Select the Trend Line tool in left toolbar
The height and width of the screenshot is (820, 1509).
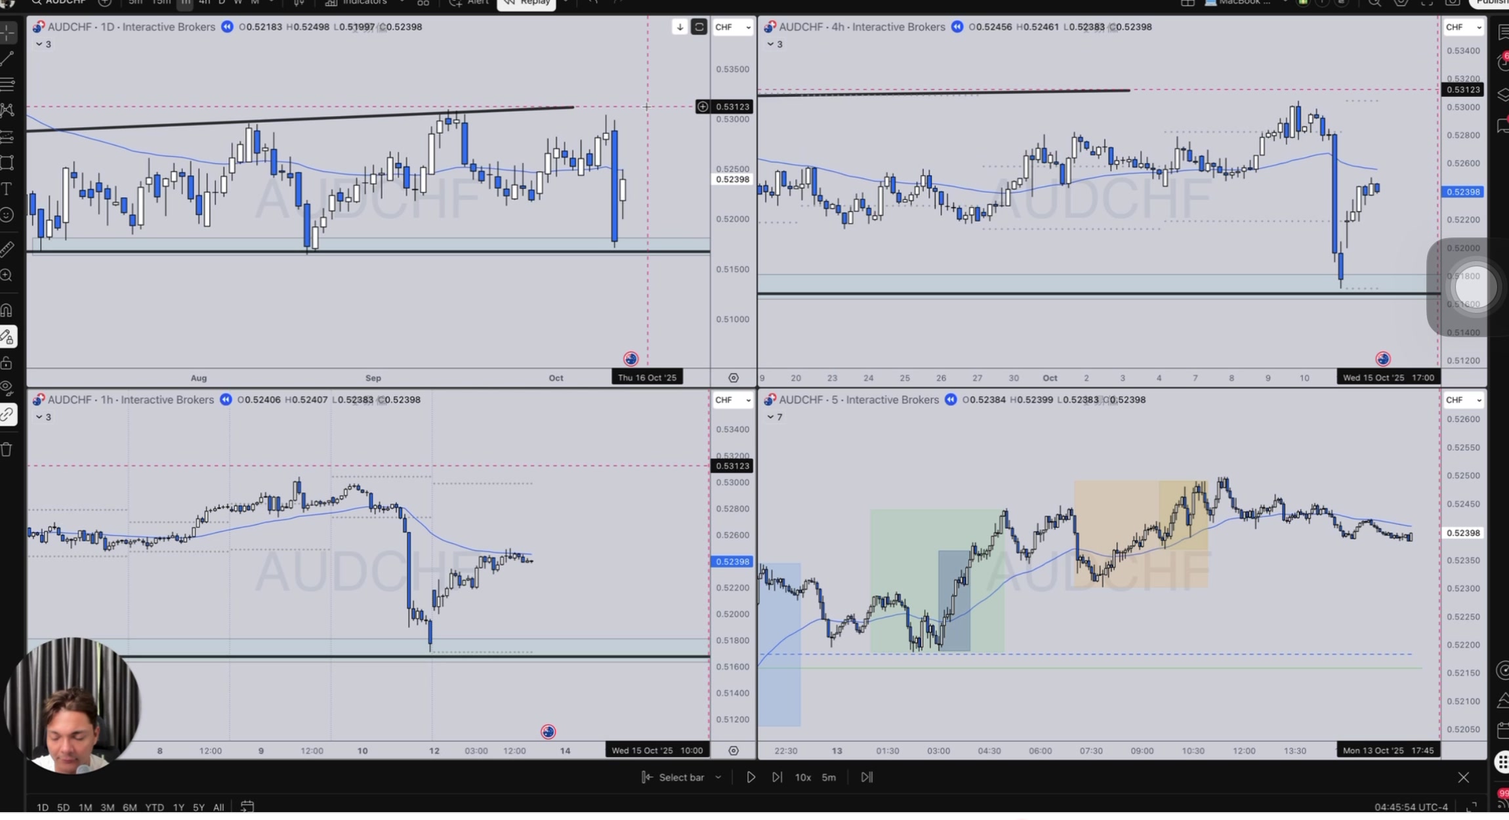click(x=8, y=59)
